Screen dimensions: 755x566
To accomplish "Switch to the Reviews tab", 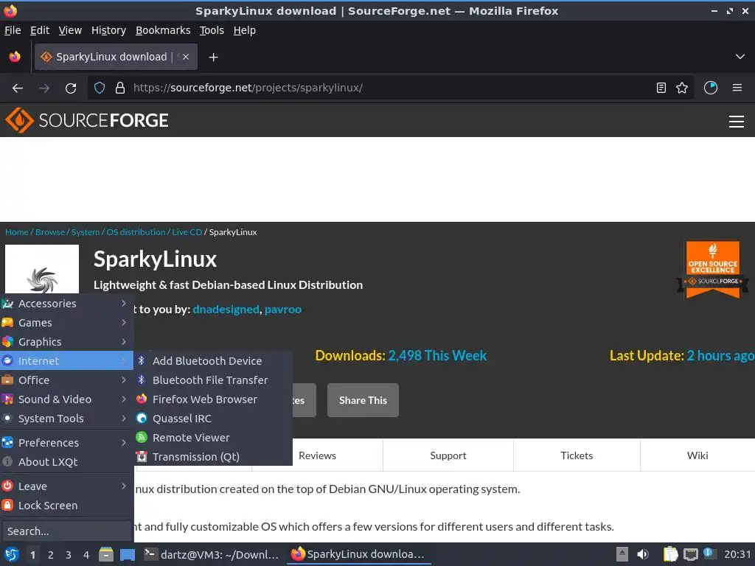I will pos(317,455).
